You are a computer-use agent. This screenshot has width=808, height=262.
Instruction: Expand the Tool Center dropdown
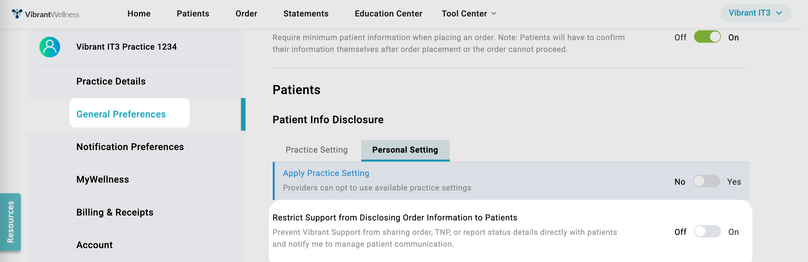pos(468,14)
